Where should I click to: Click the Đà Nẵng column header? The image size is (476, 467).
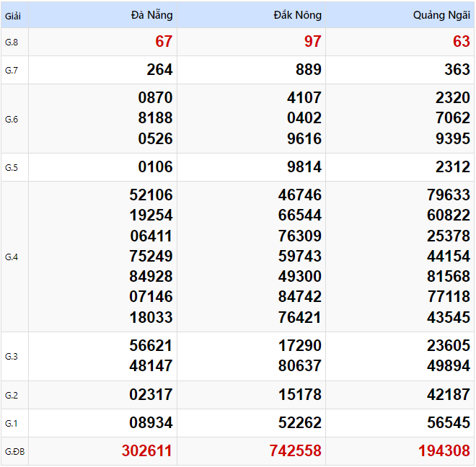tap(151, 15)
